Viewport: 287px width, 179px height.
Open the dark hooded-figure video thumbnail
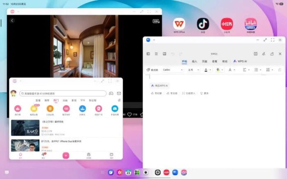[x=25, y=128]
